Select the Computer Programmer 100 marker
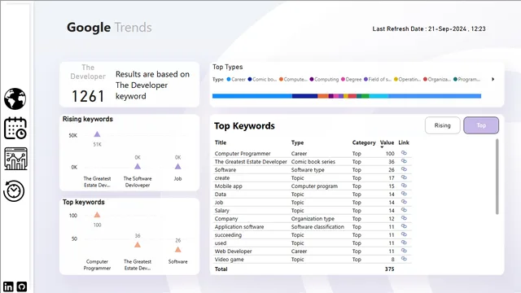Viewport: 521px width, 293px height. click(97, 215)
